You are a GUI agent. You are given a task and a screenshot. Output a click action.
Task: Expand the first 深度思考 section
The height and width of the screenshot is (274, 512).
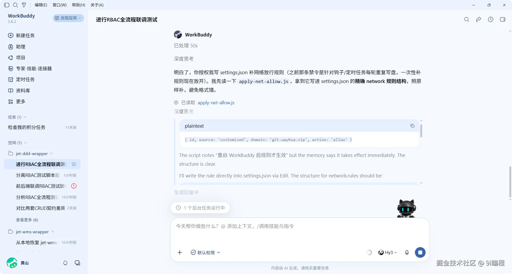tap(184, 59)
